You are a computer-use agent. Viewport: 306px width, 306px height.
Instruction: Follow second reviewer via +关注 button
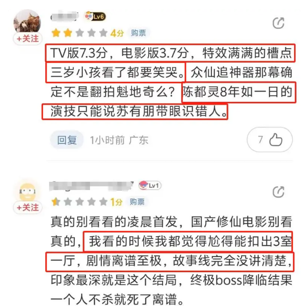pyautogui.click(x=27, y=207)
